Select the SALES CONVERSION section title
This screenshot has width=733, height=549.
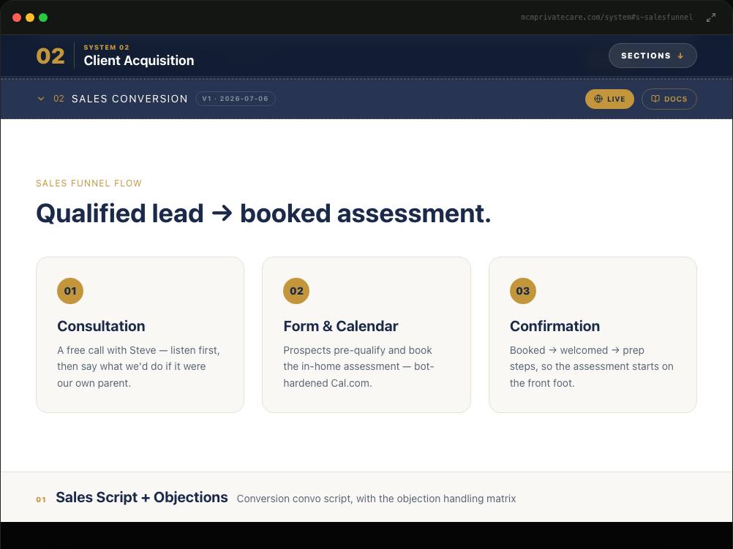[129, 99]
